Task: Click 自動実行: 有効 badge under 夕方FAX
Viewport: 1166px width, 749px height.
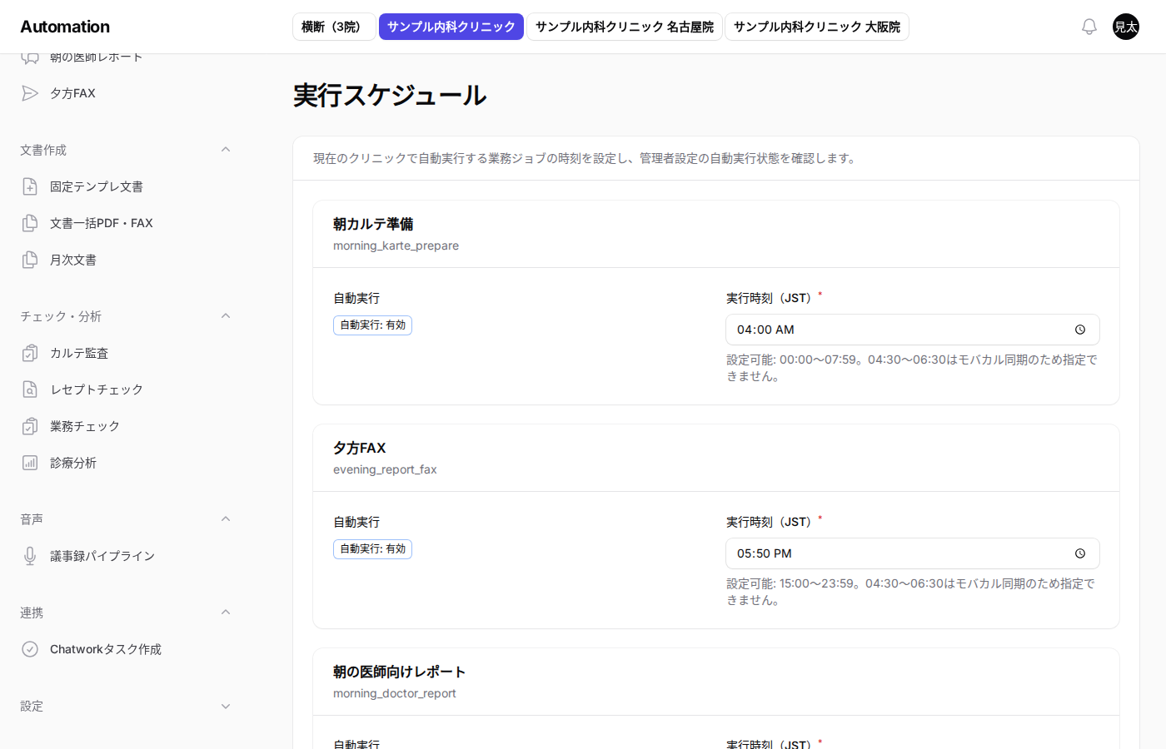Action: coord(372,549)
